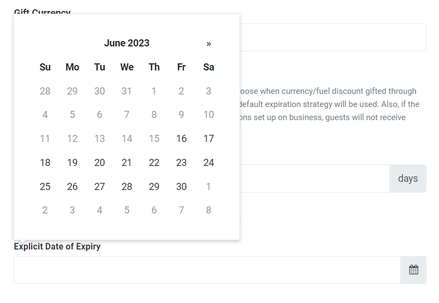Select June 28 in the current month row

(127, 186)
